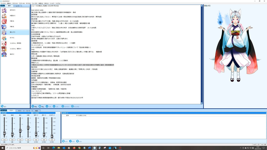Viewport: 267px width, 150px height.
Task: Jump to end with 末尾 button
Action: click(x=56, y=106)
